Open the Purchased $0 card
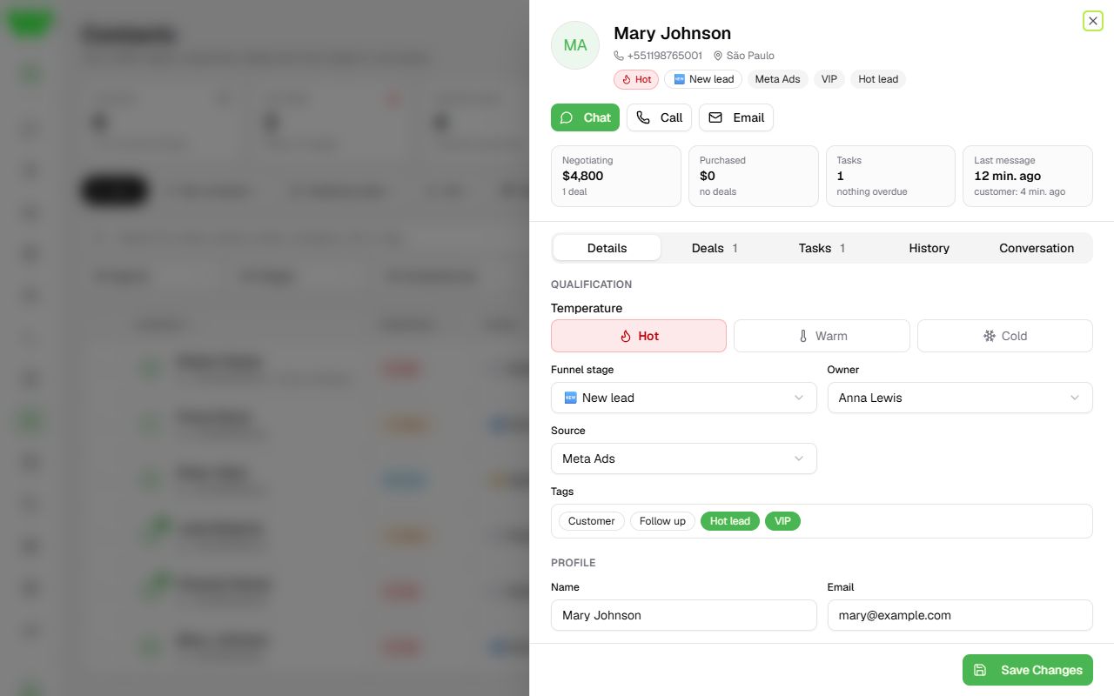1114x696 pixels. point(754,176)
